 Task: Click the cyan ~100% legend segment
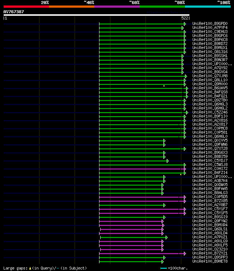click(x=208, y=7)
